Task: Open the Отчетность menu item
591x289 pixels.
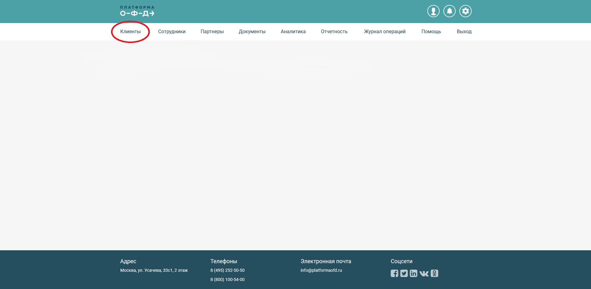Action: [x=334, y=32]
